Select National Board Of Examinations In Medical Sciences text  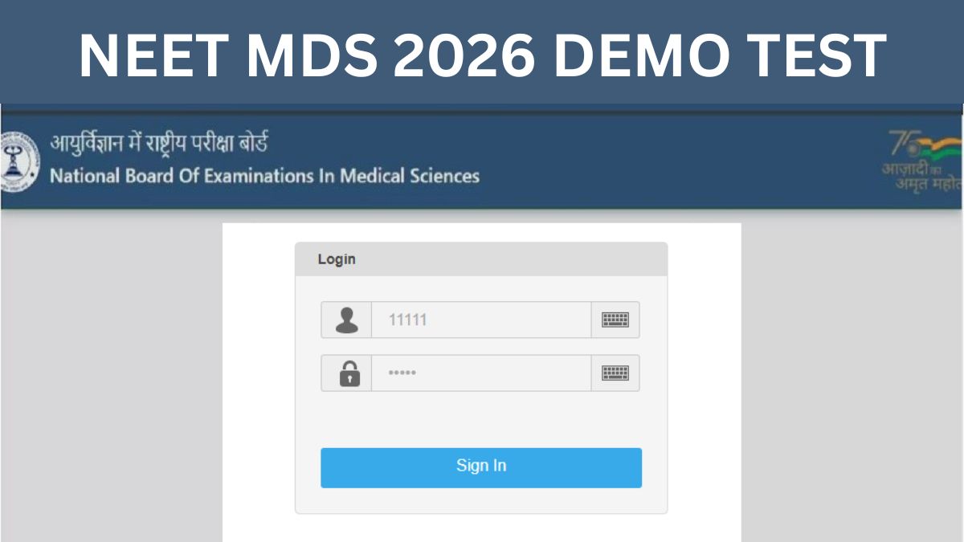point(264,176)
